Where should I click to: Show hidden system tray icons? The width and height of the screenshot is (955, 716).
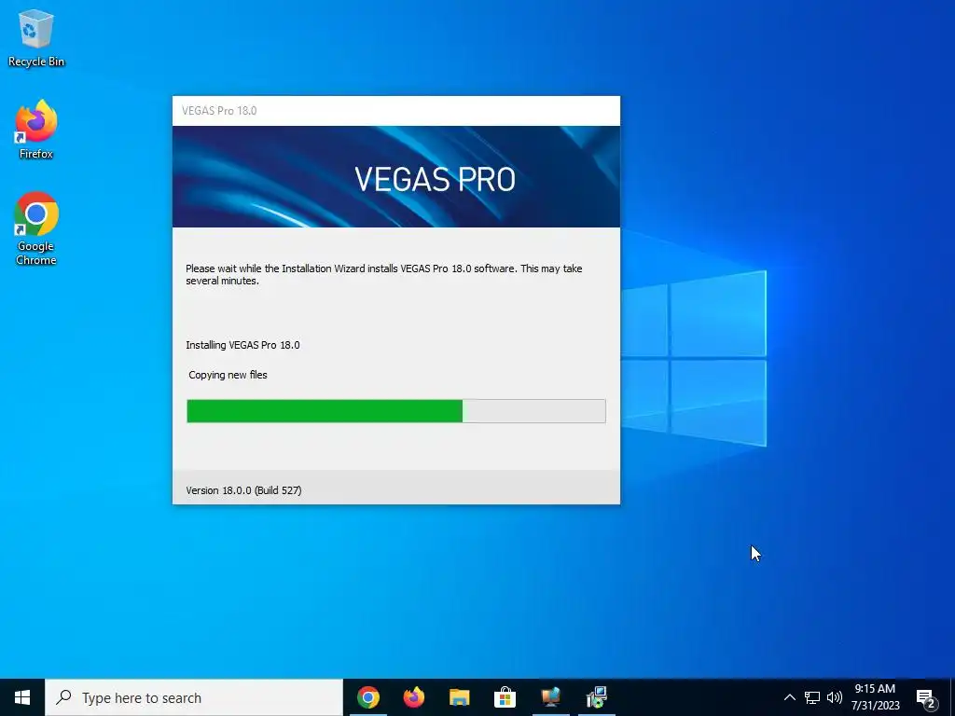(x=789, y=697)
